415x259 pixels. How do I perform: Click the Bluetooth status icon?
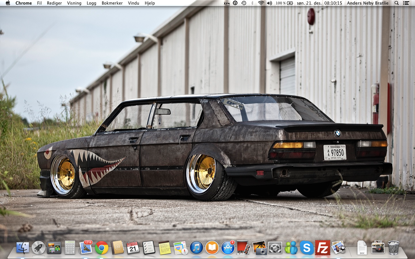click(252, 3)
